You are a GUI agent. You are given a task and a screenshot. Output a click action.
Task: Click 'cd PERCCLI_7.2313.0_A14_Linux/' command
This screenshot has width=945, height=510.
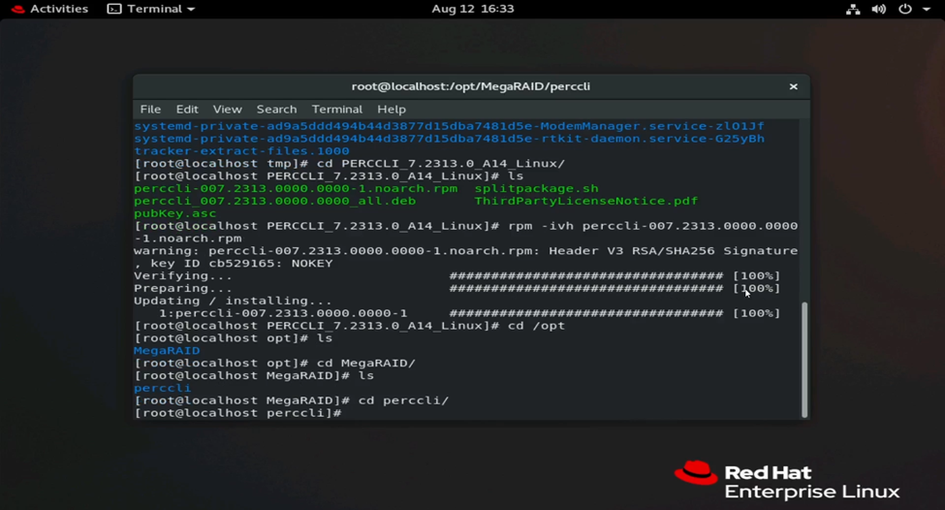pos(441,164)
